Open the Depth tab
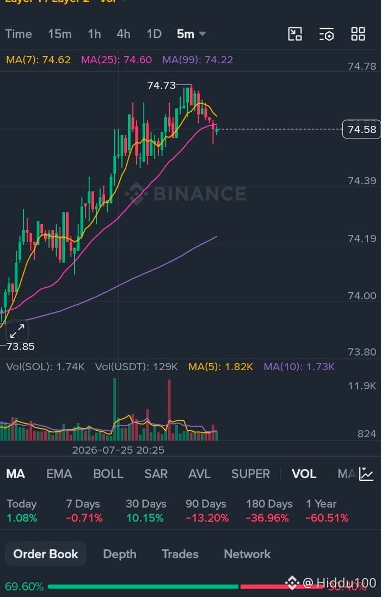The height and width of the screenshot is (597, 381). 120,554
